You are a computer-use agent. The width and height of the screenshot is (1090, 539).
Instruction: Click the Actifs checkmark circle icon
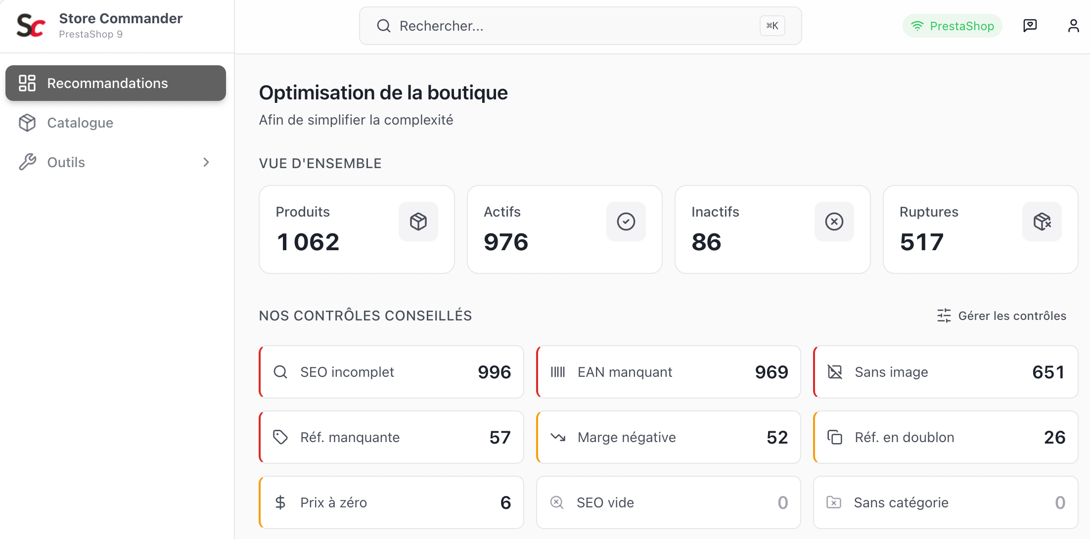pos(626,222)
